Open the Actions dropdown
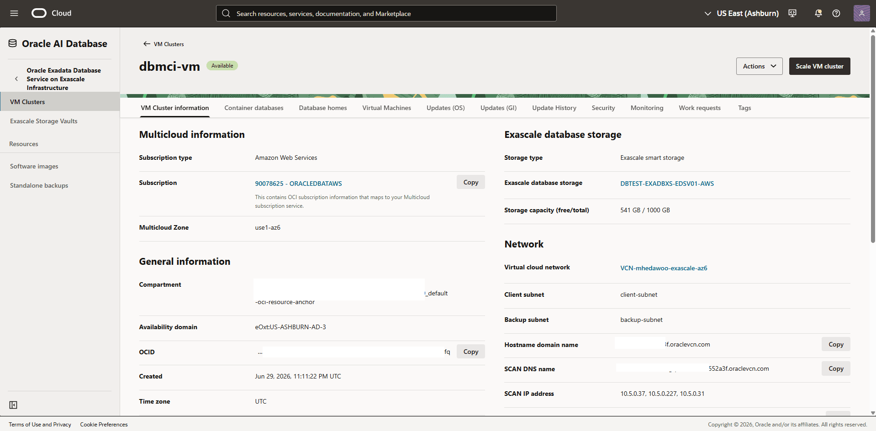 tap(759, 66)
